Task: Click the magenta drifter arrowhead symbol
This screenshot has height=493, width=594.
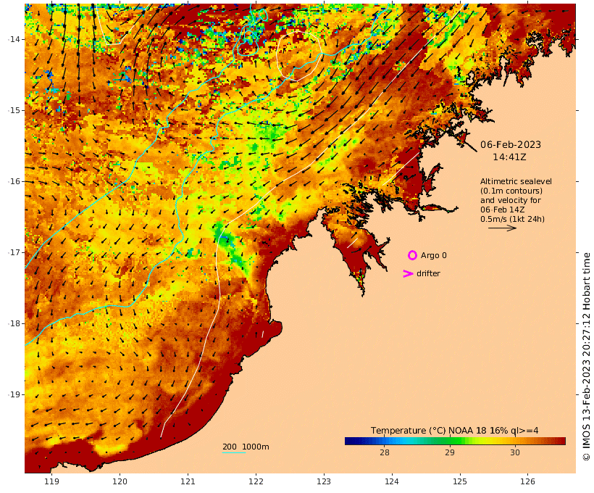Action: (408, 273)
